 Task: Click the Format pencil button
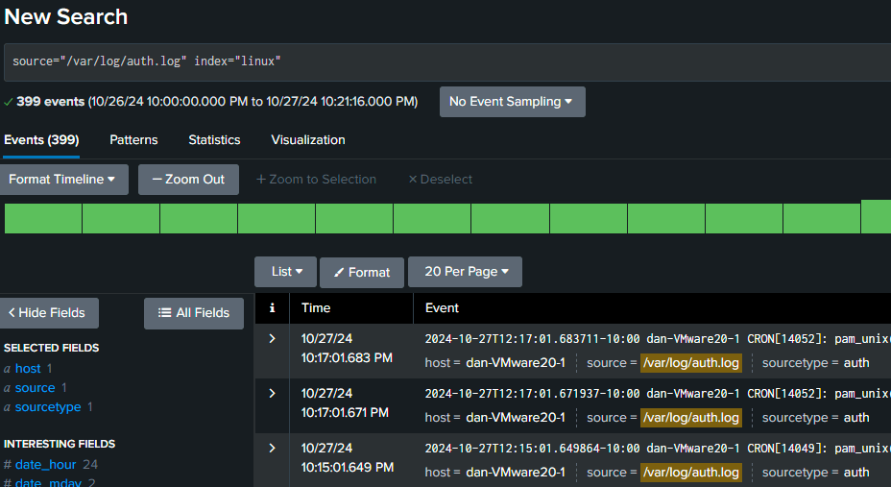click(x=361, y=273)
